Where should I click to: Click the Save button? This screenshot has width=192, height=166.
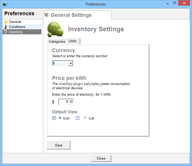click(58, 145)
